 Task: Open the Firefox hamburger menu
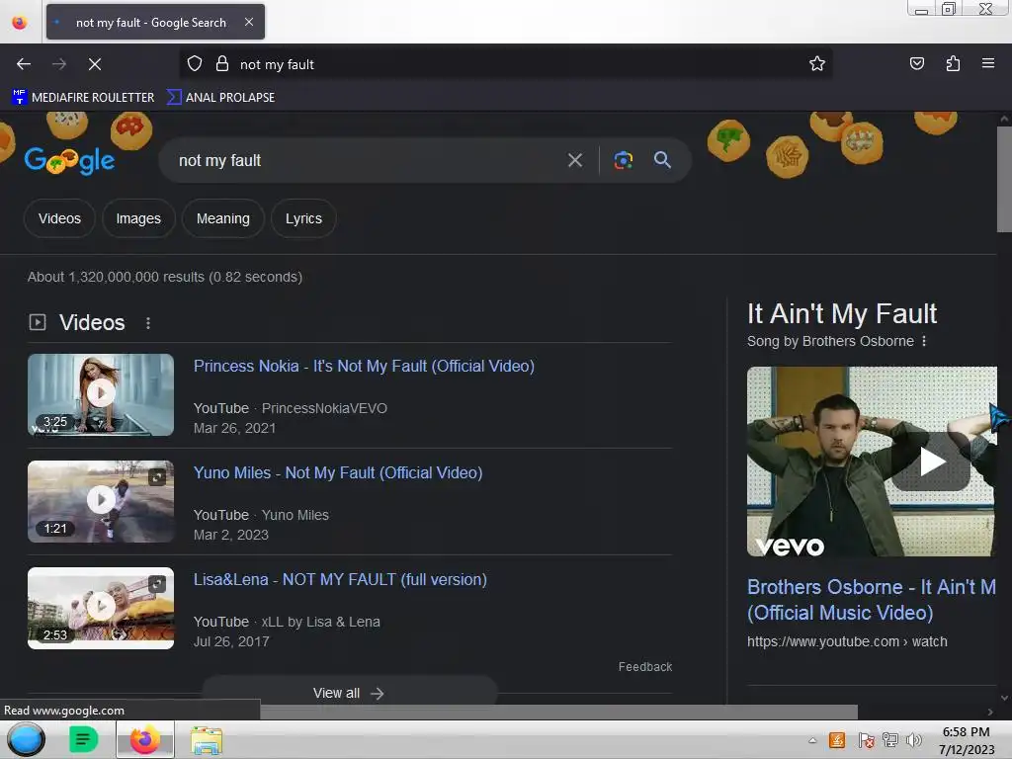click(987, 64)
